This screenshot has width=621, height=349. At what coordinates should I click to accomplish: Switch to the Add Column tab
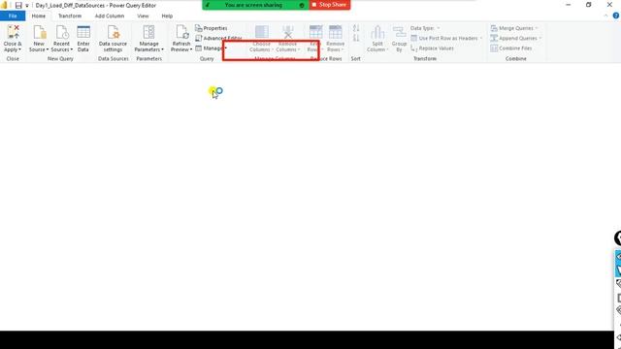pyautogui.click(x=110, y=16)
